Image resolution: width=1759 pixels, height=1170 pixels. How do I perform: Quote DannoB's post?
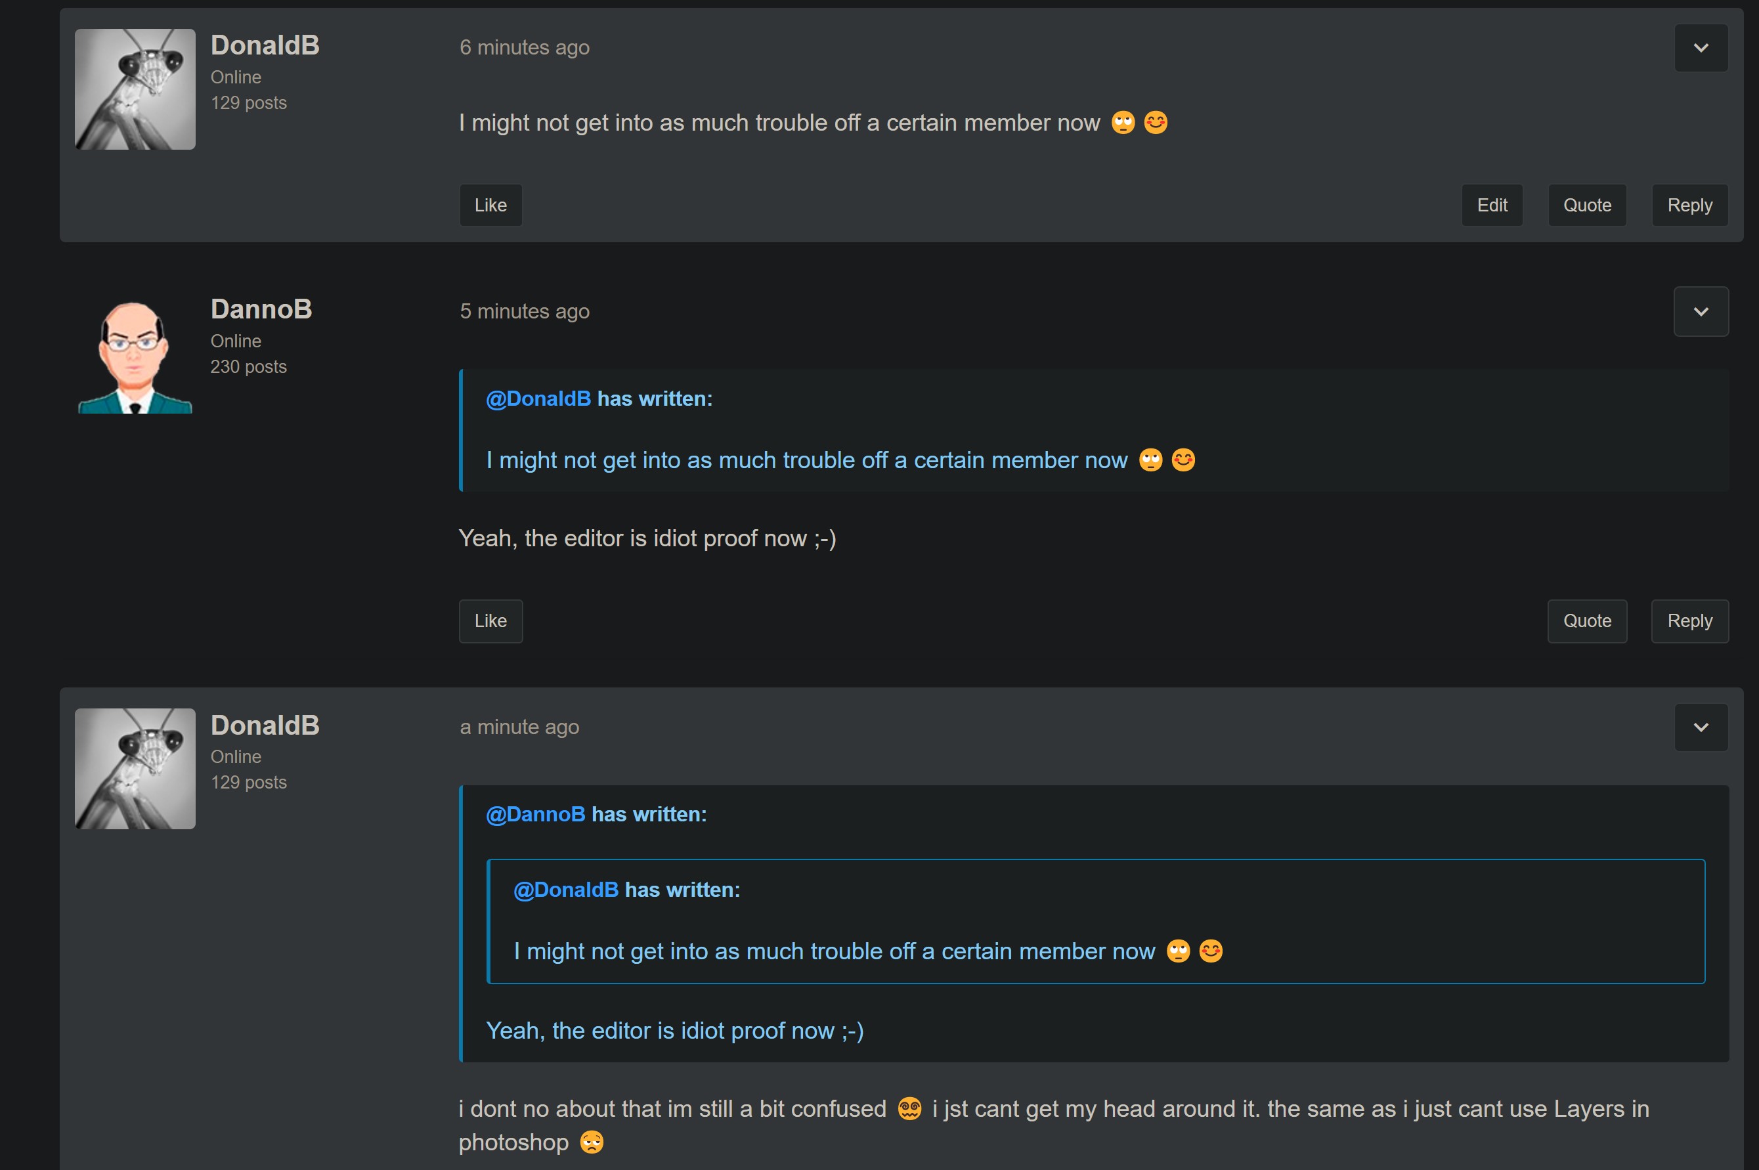[x=1587, y=621]
